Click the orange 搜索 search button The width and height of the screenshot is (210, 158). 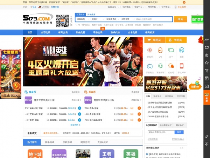coord(180,19)
